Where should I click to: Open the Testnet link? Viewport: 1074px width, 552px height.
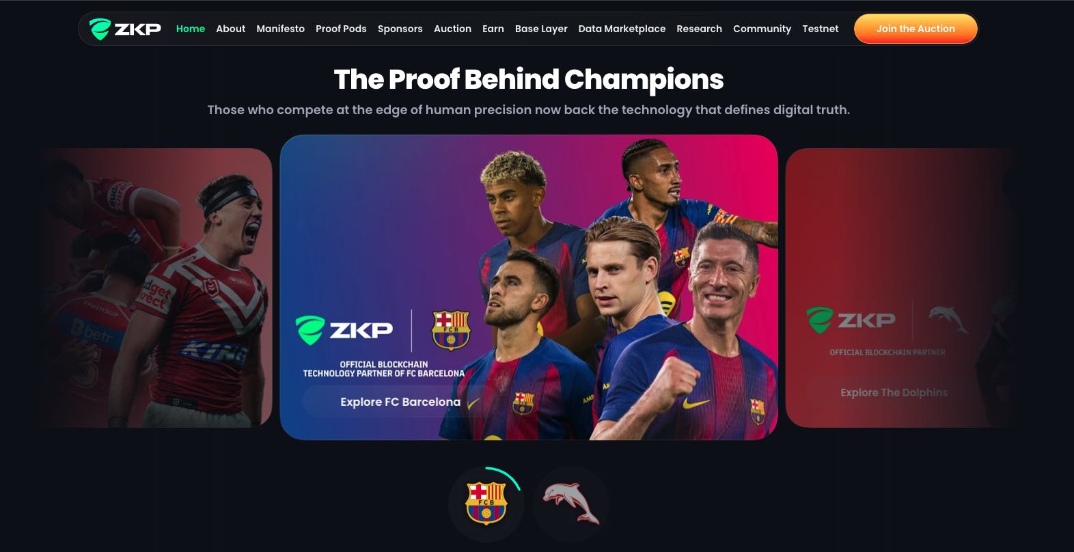[x=820, y=29]
